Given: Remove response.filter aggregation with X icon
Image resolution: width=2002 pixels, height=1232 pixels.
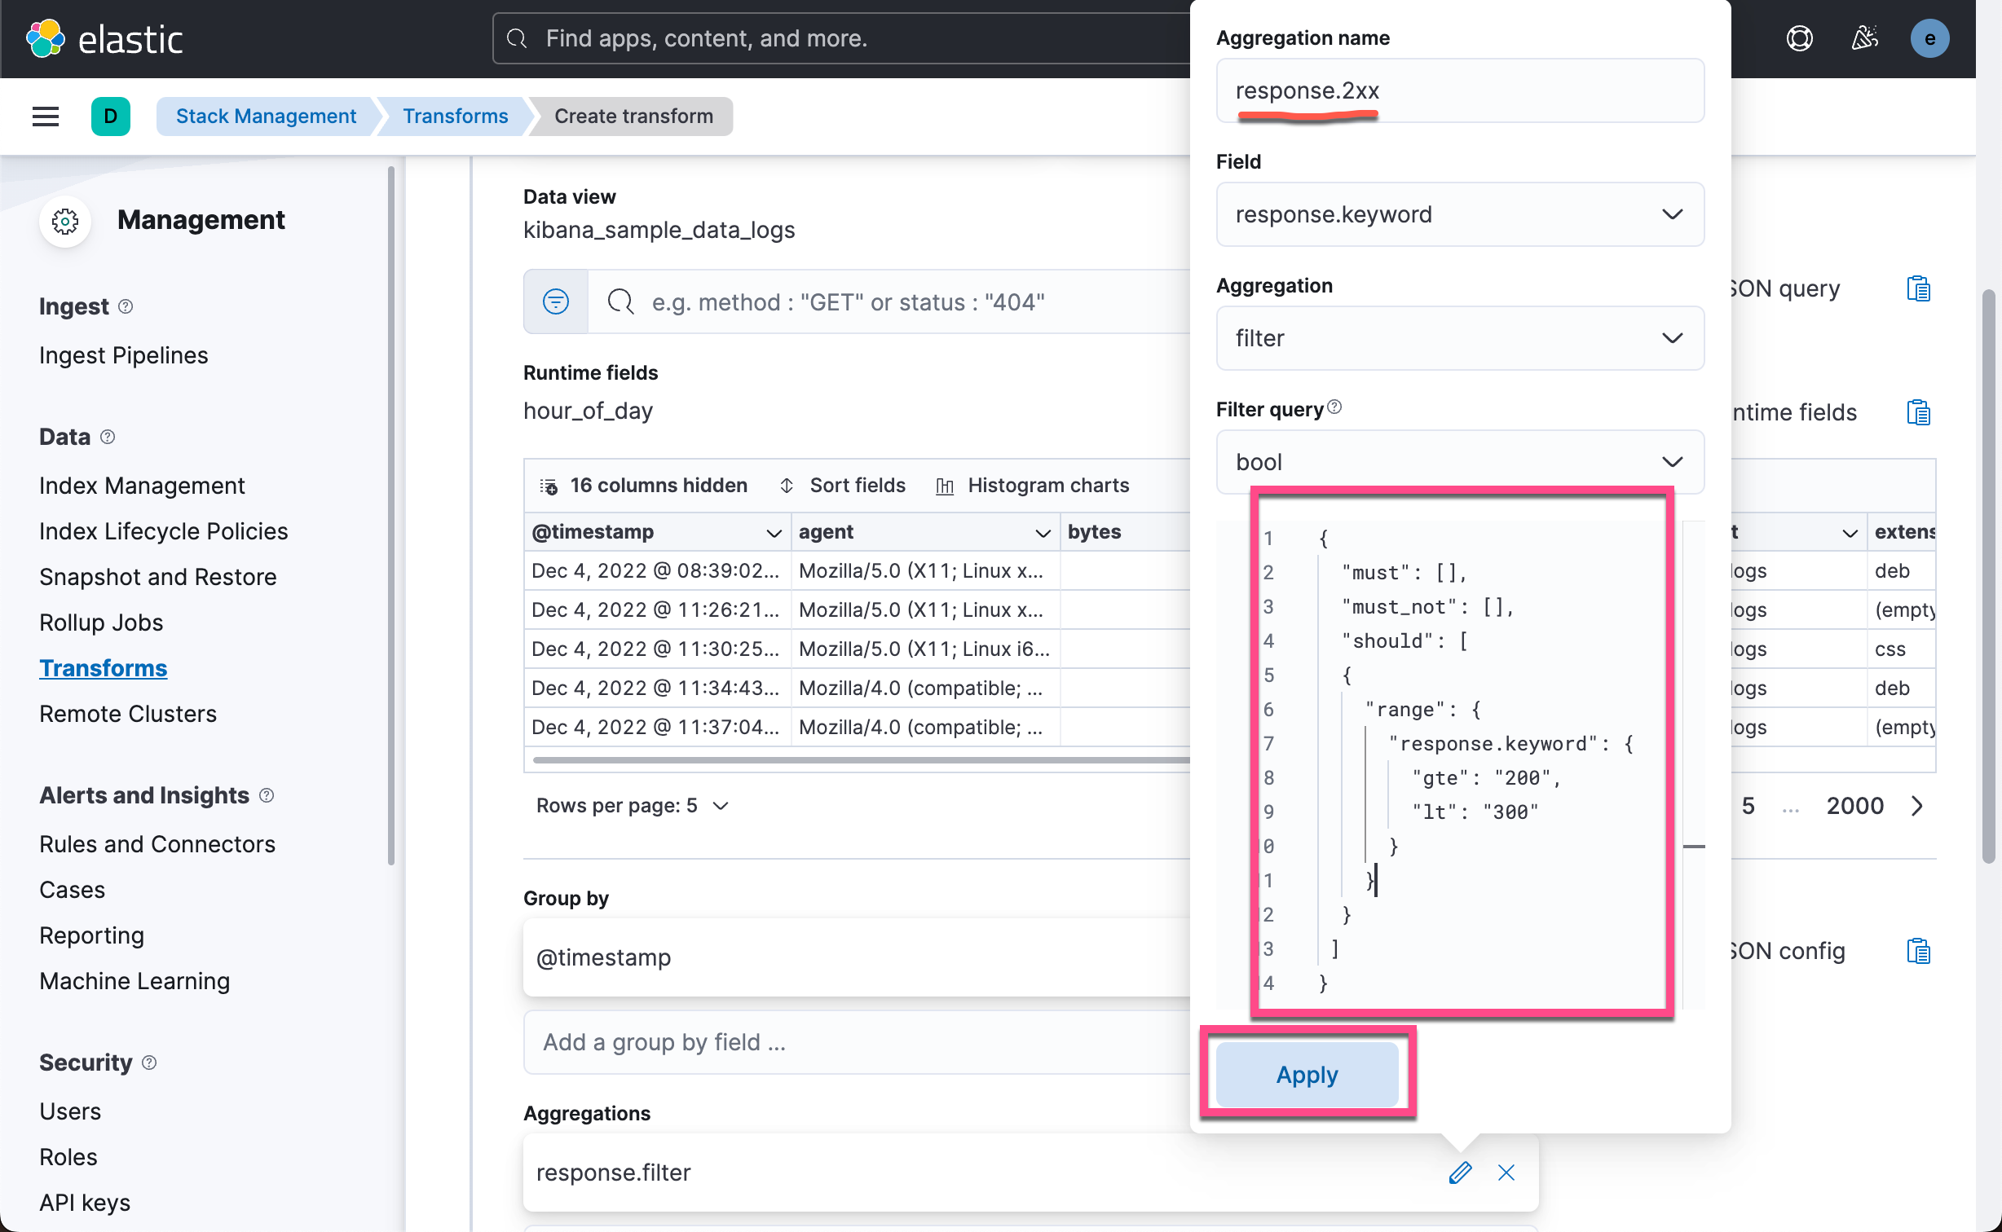Looking at the screenshot, I should pos(1506,1173).
